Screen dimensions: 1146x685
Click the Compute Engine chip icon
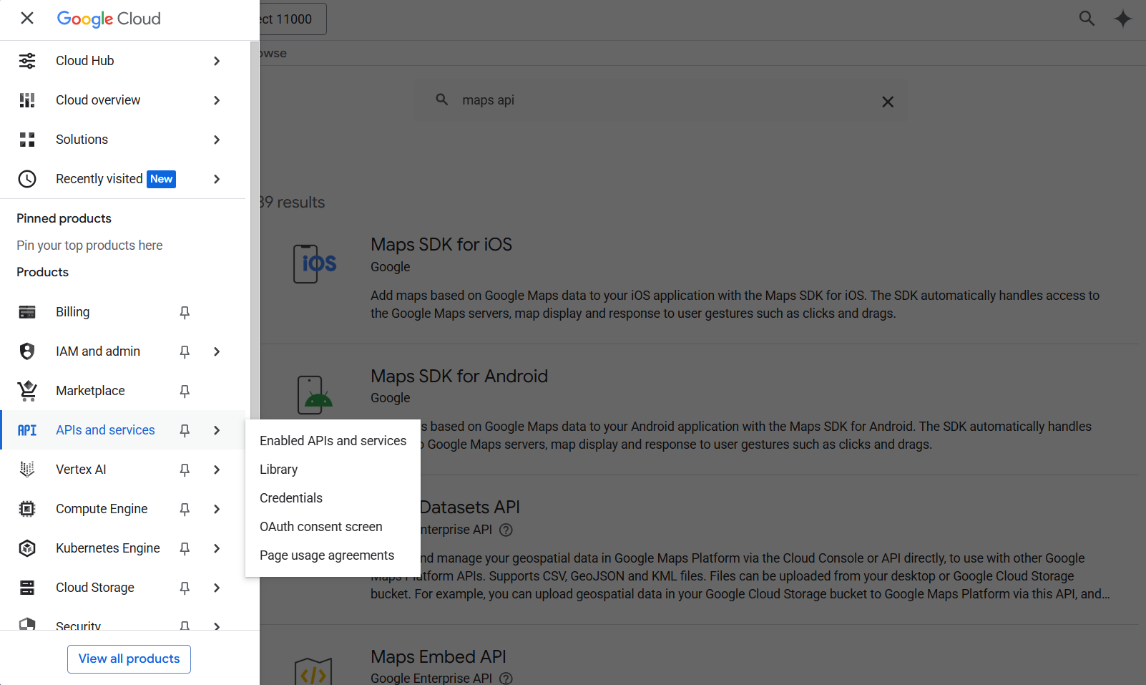click(27, 509)
